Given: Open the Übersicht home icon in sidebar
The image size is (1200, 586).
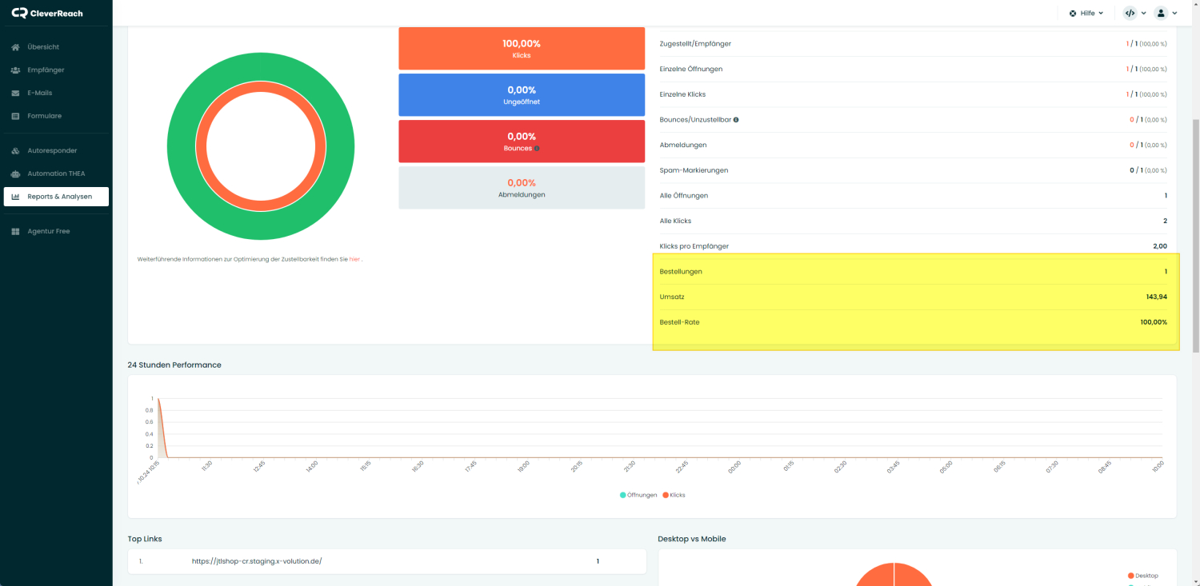Looking at the screenshot, I should tap(14, 46).
